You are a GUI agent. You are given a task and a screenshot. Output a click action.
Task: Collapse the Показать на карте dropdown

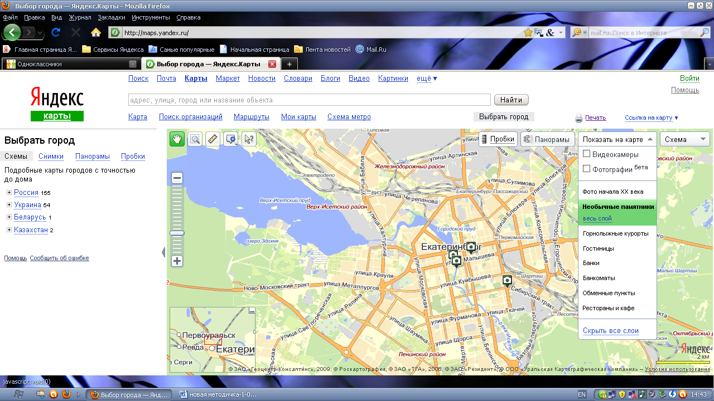pyautogui.click(x=617, y=139)
